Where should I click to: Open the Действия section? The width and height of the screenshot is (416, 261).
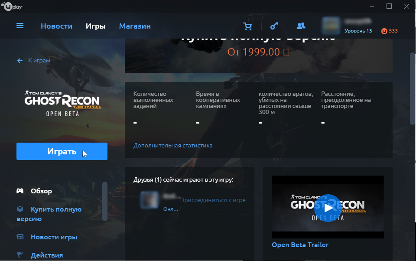[x=47, y=255]
